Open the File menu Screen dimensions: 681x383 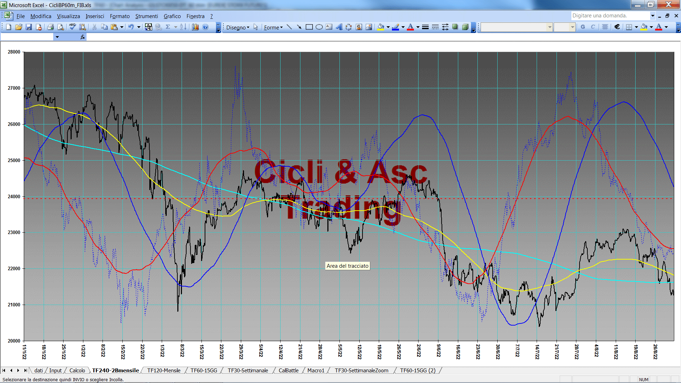tap(21, 16)
